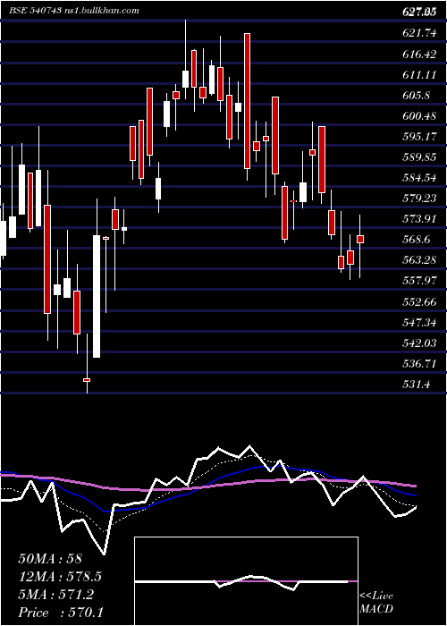Click the tall white candle rising from 541
The height and width of the screenshot is (626, 447).
[97, 296]
